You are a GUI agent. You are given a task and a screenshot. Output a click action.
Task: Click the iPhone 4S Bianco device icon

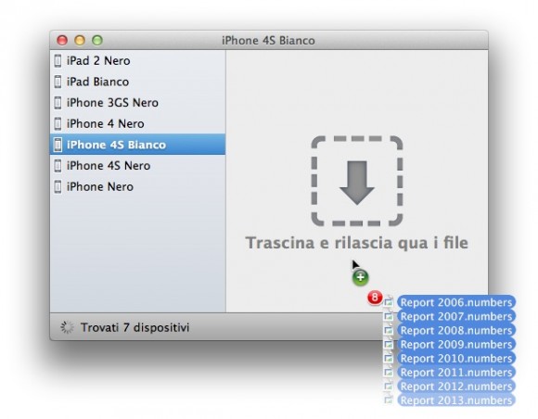point(58,145)
